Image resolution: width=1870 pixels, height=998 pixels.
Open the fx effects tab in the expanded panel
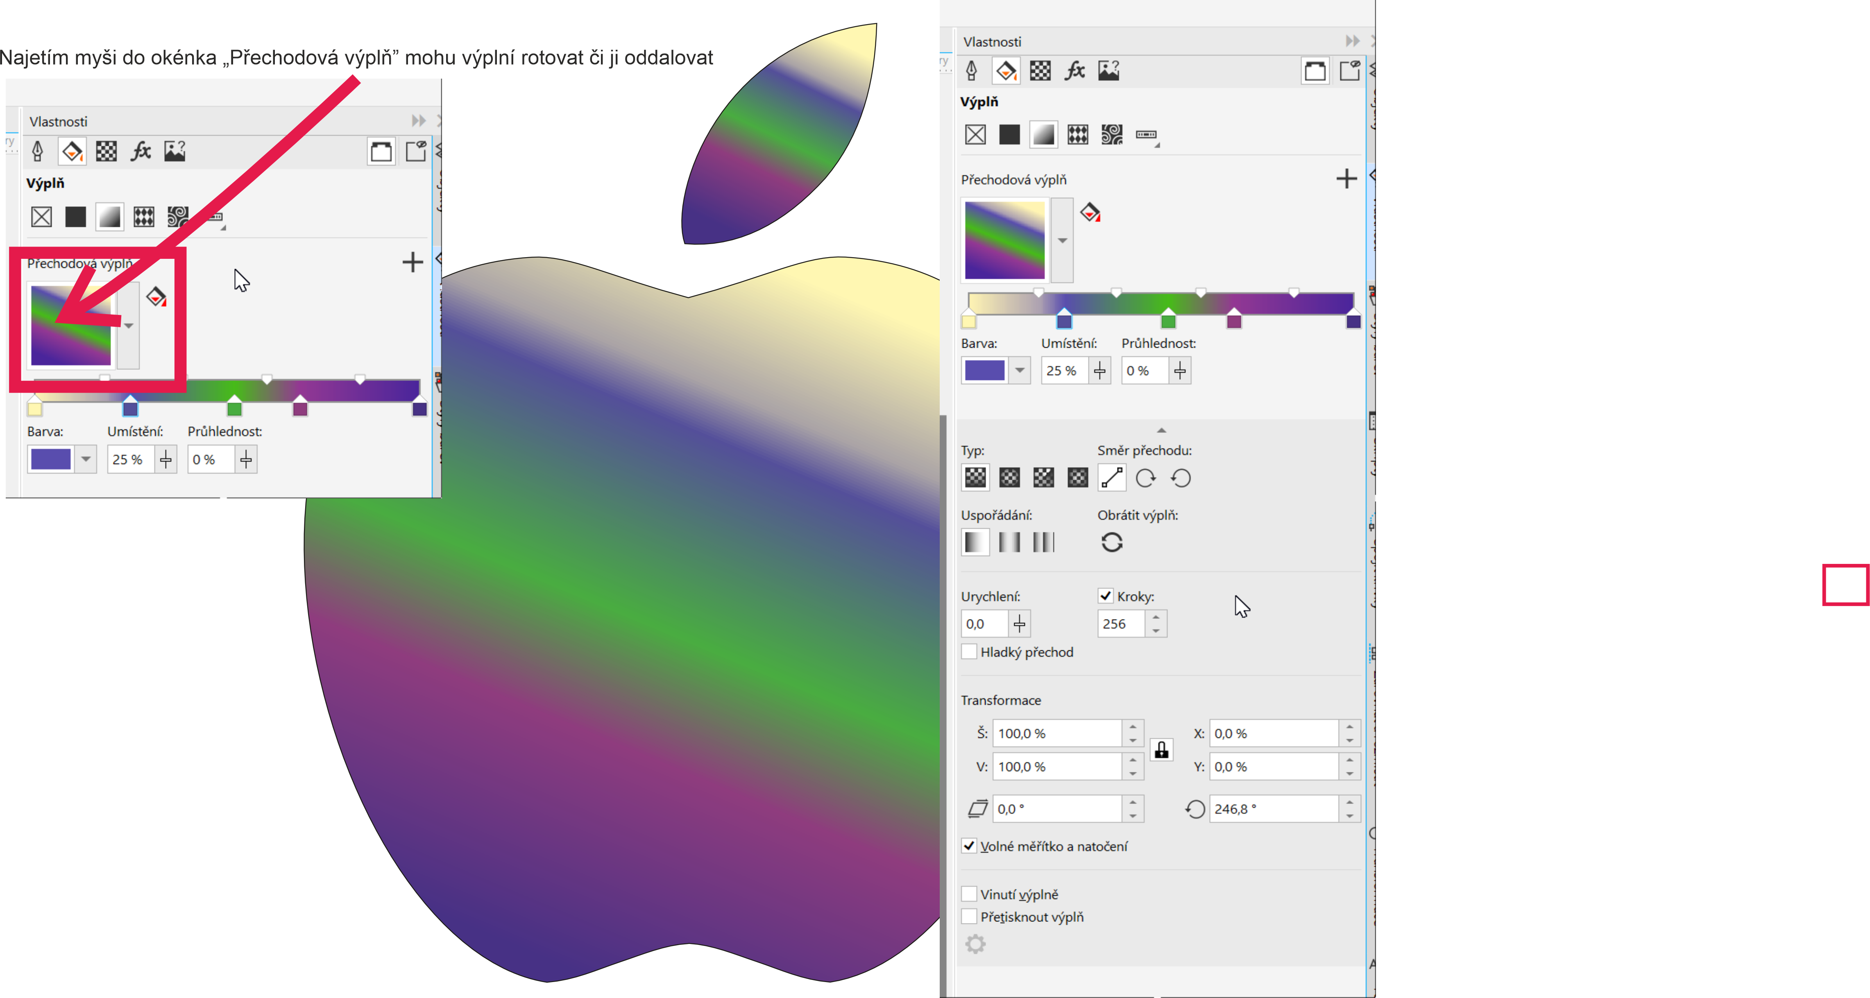click(1074, 71)
